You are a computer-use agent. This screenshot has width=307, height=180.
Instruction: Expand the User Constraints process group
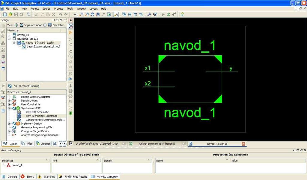(x=9, y=104)
